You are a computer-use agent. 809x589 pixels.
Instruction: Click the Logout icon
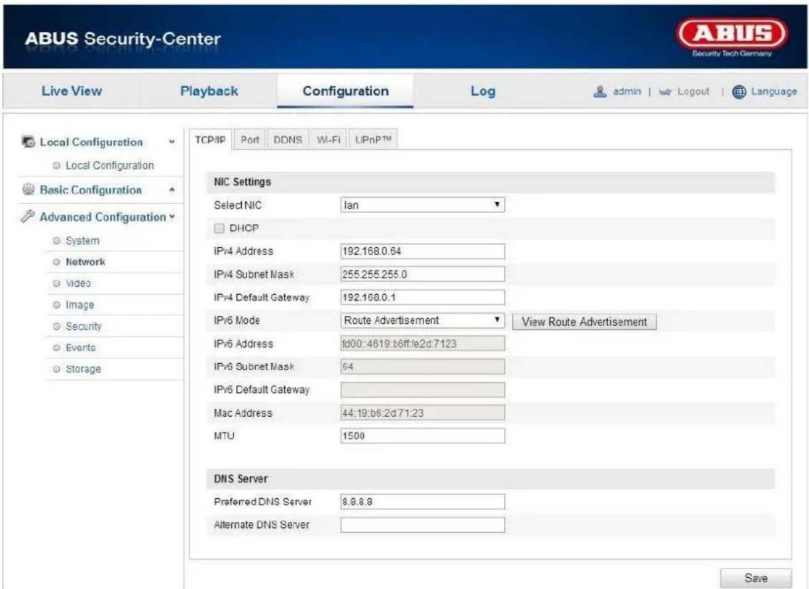pyautogui.click(x=666, y=91)
